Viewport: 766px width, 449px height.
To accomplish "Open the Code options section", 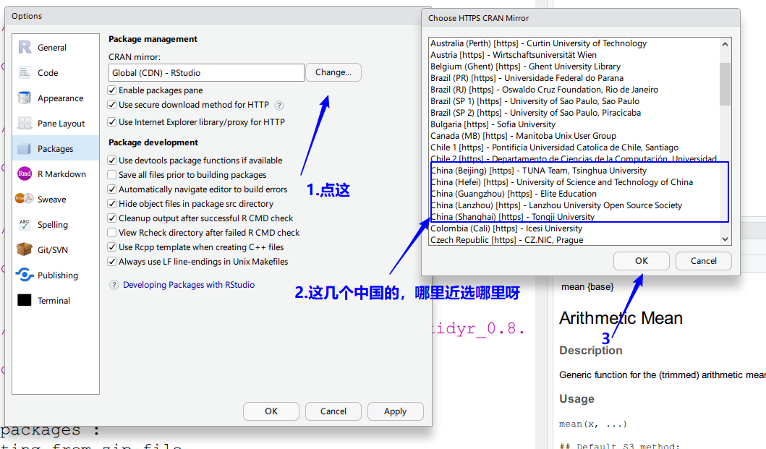I will [56, 73].
